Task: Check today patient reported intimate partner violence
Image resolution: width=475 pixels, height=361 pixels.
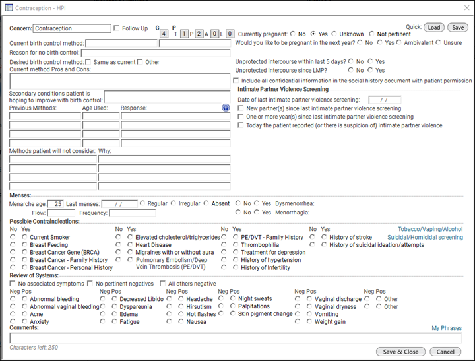Action: click(241, 125)
